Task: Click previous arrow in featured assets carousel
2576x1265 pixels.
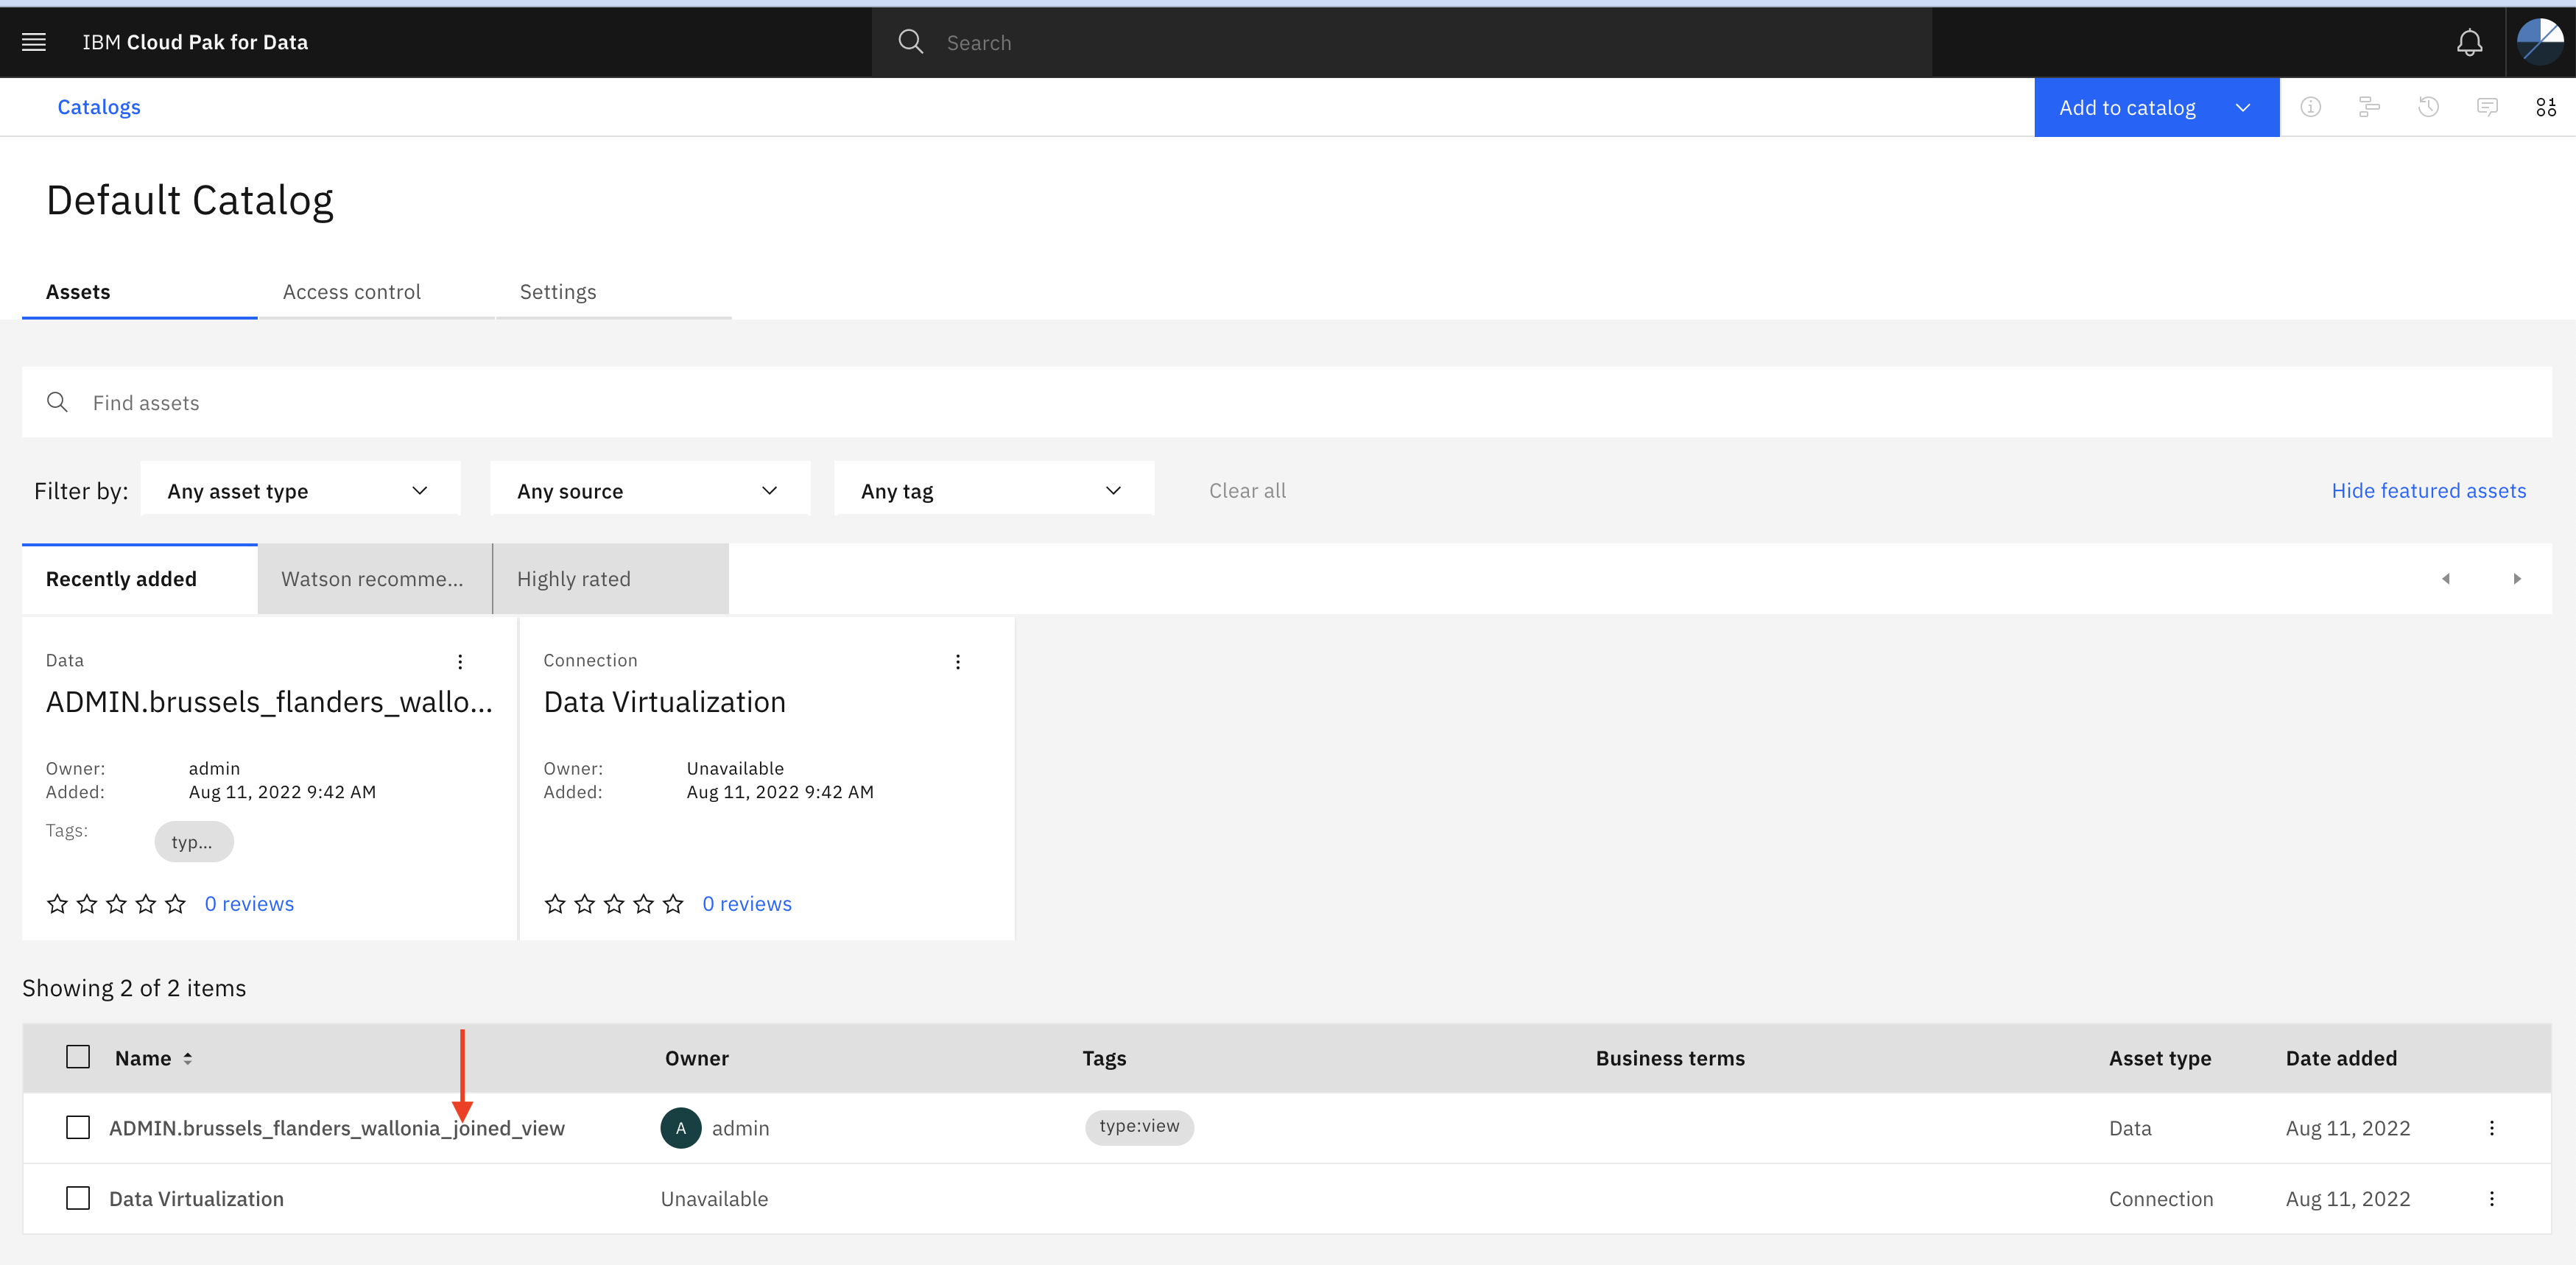Action: click(2446, 579)
